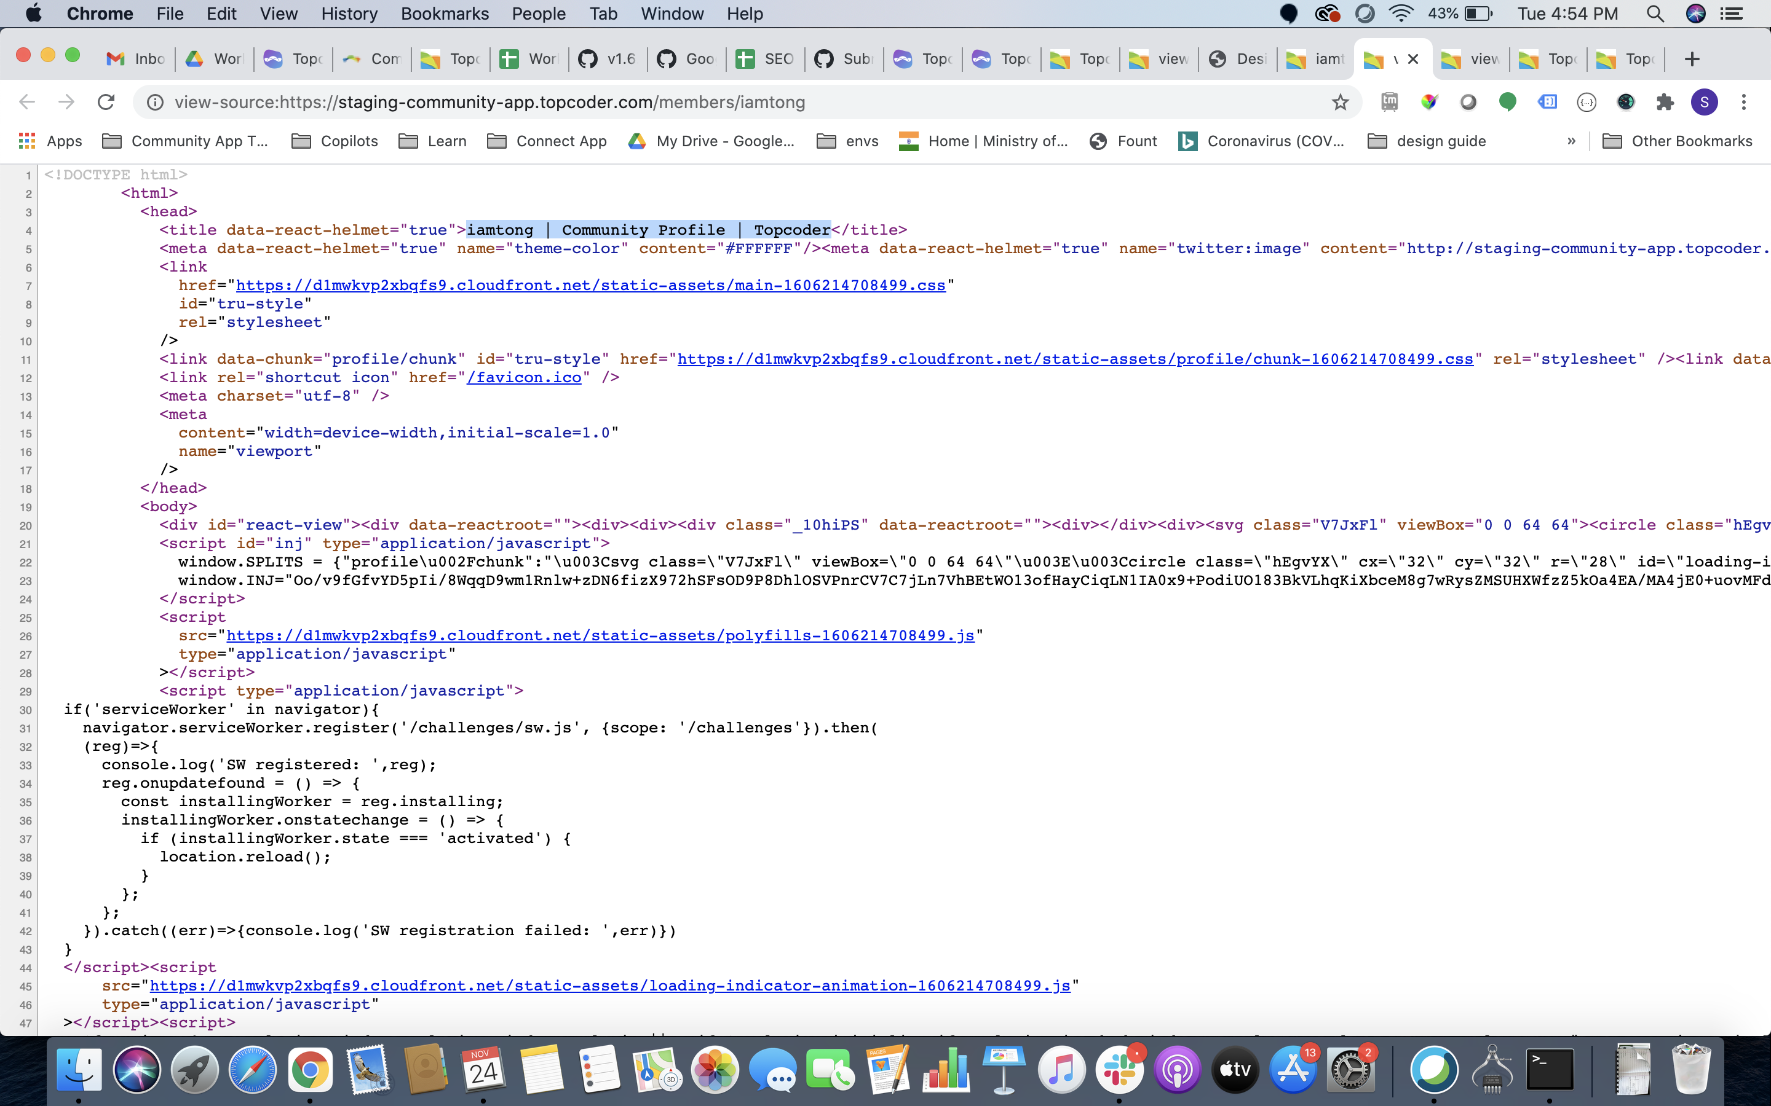Open Calendar showing Nov 24 in Dock
The image size is (1771, 1106).
(x=483, y=1069)
